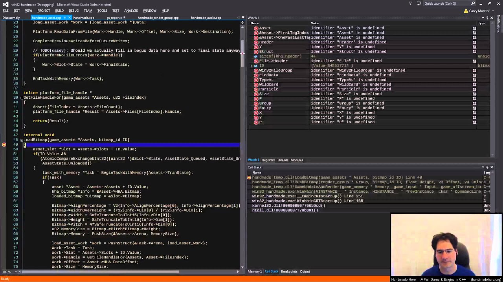
Task: Switch to the Disassembly tab
Action: (x=11, y=18)
